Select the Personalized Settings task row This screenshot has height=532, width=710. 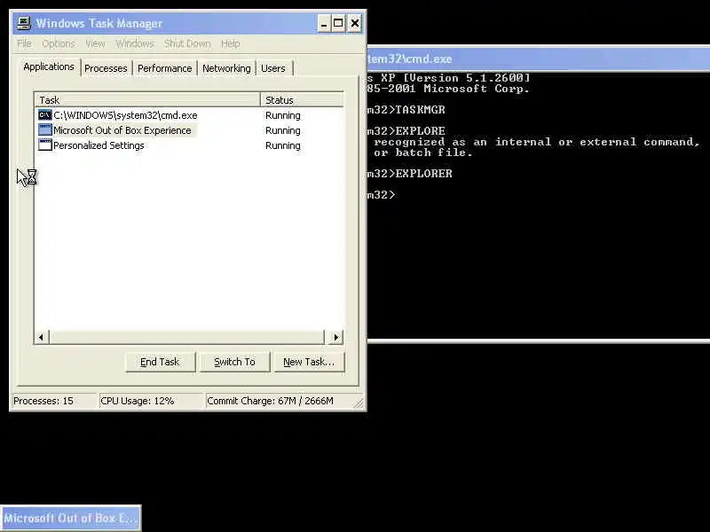click(x=189, y=145)
